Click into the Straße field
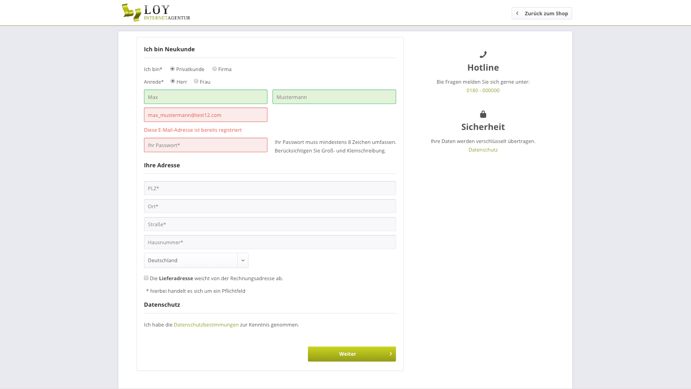This screenshot has height=389, width=691. pos(270,224)
